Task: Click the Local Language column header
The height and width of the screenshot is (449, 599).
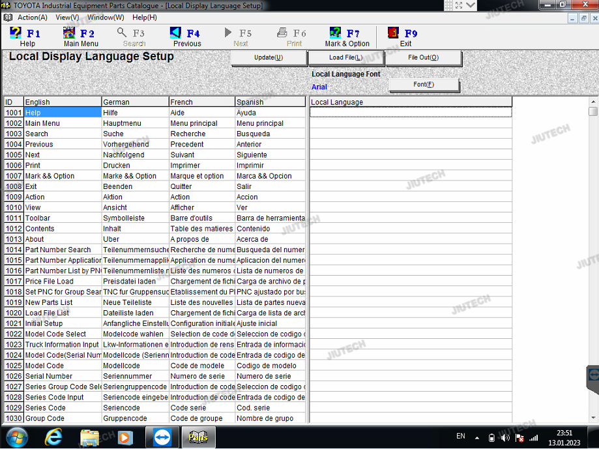Action: [411, 102]
